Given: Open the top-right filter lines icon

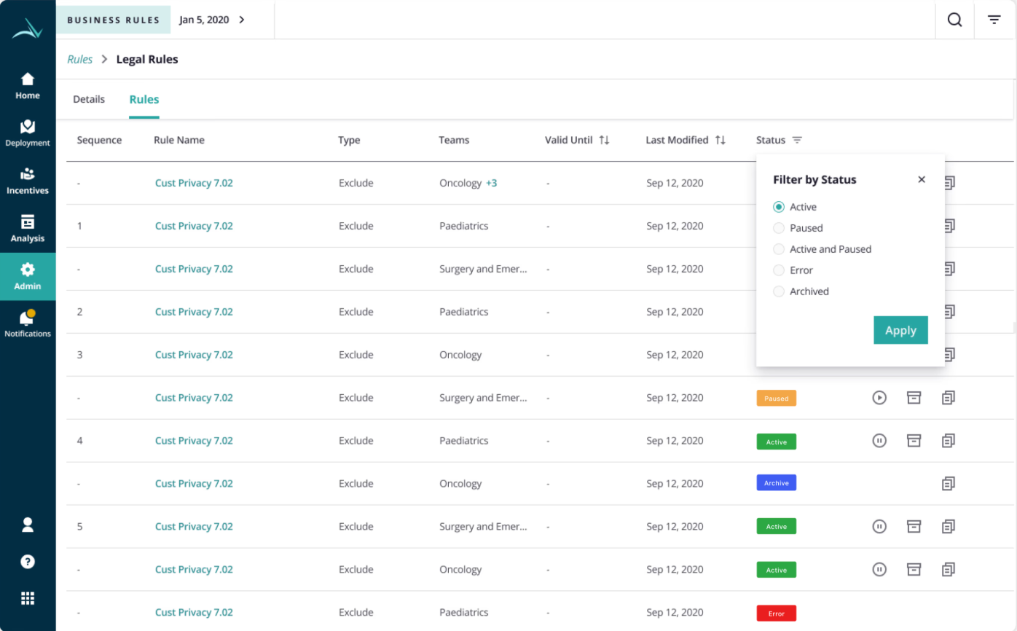Looking at the screenshot, I should click(994, 20).
